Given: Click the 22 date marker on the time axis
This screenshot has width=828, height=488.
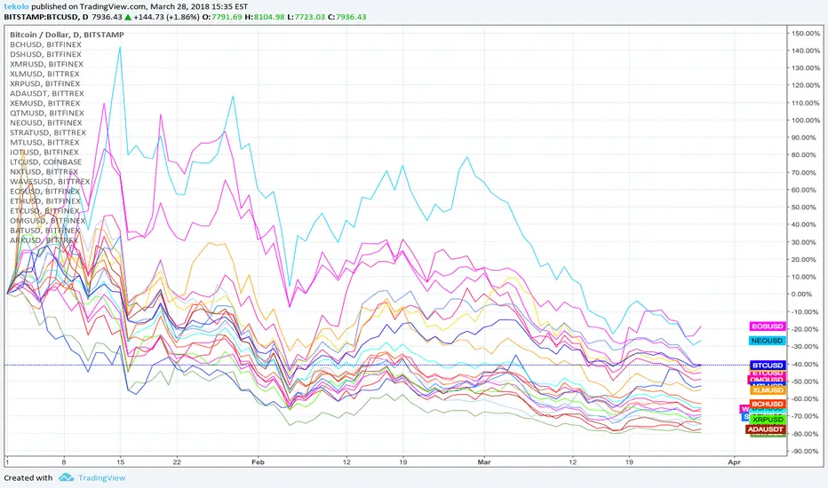Looking at the screenshot, I should click(x=177, y=462).
